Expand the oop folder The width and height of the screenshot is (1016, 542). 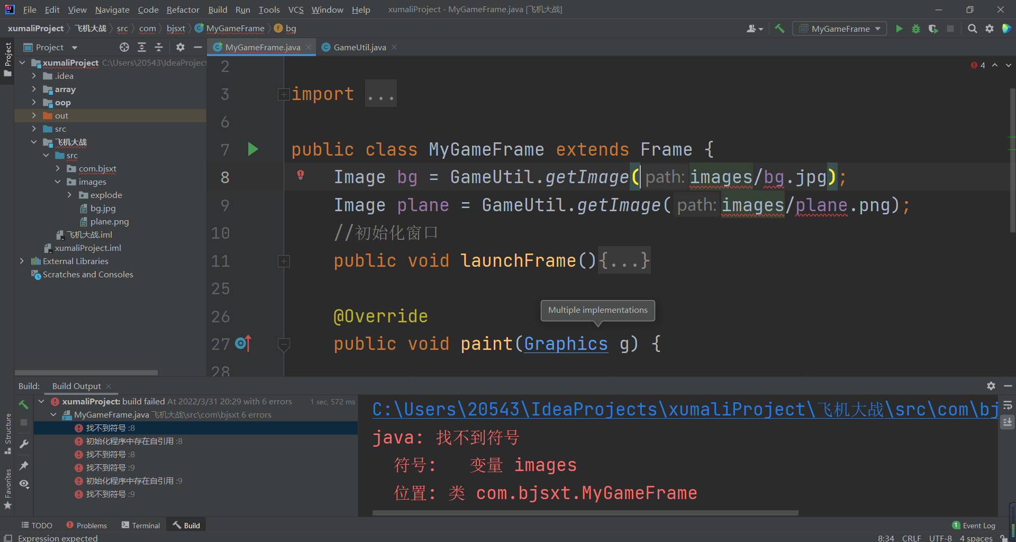pos(34,102)
